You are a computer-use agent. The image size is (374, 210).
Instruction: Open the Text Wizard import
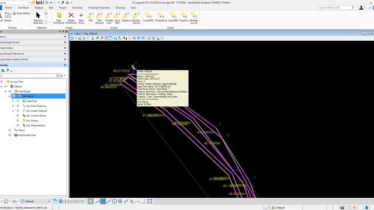pos(99,18)
